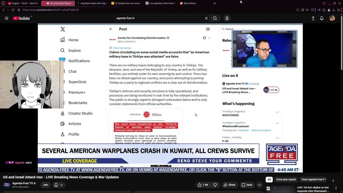The width and height of the screenshot is (343, 193).
Task: Select the 'From your search' chip
Action: tap(286, 179)
